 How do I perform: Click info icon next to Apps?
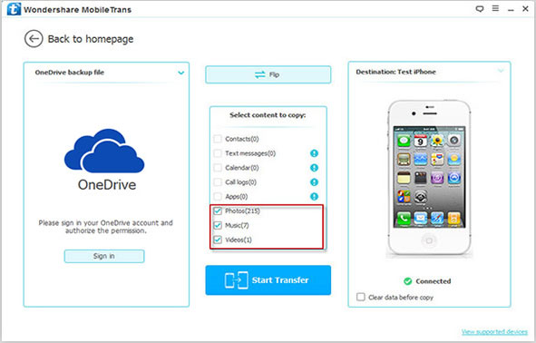[314, 196]
